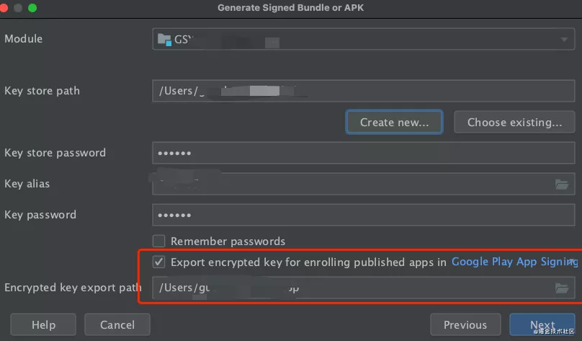Click the module folder icon

click(x=164, y=40)
